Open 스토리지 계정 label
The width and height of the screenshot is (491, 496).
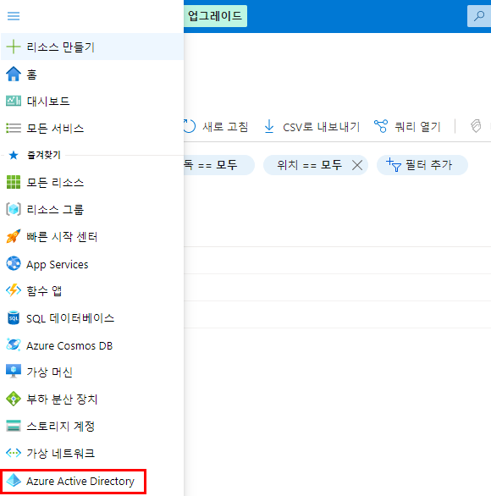[x=60, y=426]
